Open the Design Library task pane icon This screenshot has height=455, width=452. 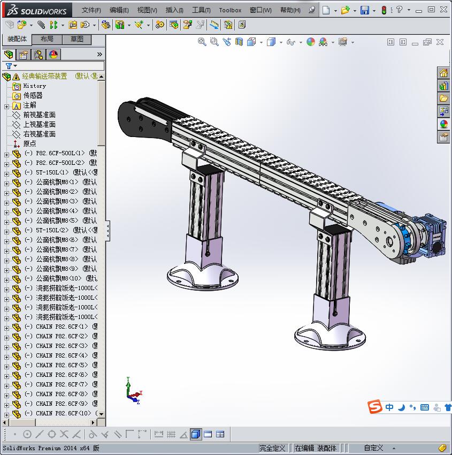[443, 86]
